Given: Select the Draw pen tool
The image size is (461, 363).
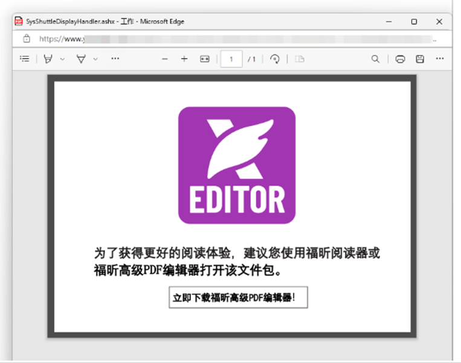Looking at the screenshot, I should pos(81,59).
